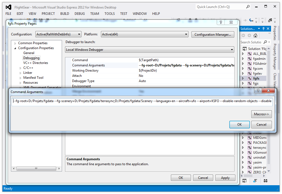This screenshot has width=282, height=194.
Task: Switch to the Properties side tab
Action: 275,33
